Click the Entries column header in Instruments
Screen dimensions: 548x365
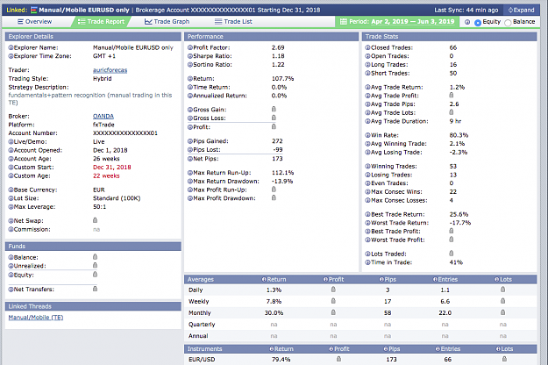point(448,349)
